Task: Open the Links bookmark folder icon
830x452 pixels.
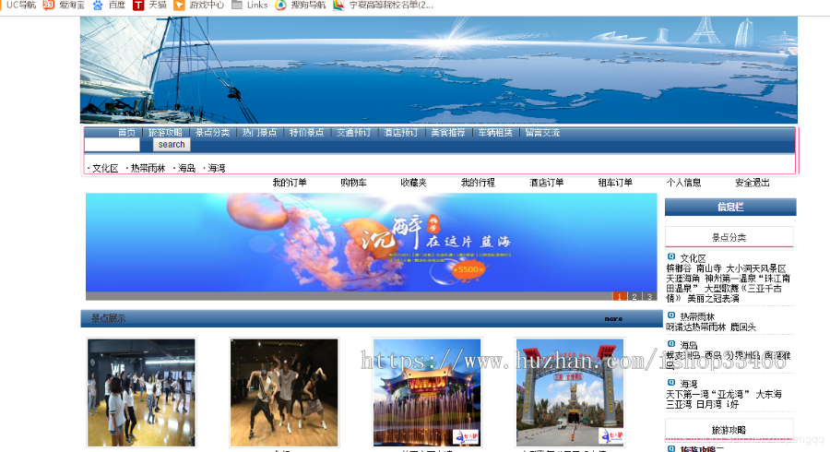Action: (x=237, y=5)
